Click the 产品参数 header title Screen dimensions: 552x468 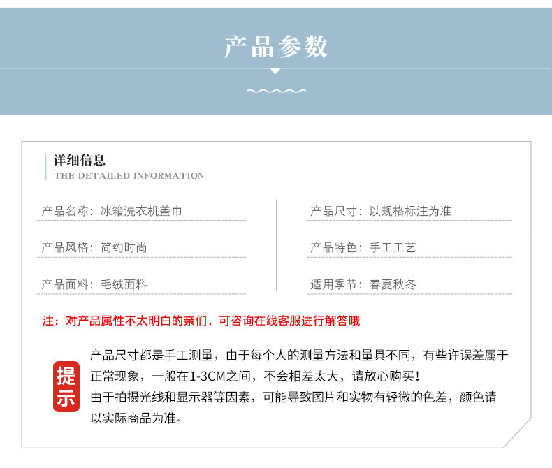[x=276, y=47]
